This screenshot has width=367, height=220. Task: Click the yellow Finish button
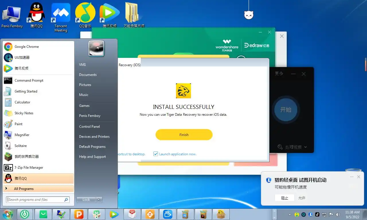184,135
